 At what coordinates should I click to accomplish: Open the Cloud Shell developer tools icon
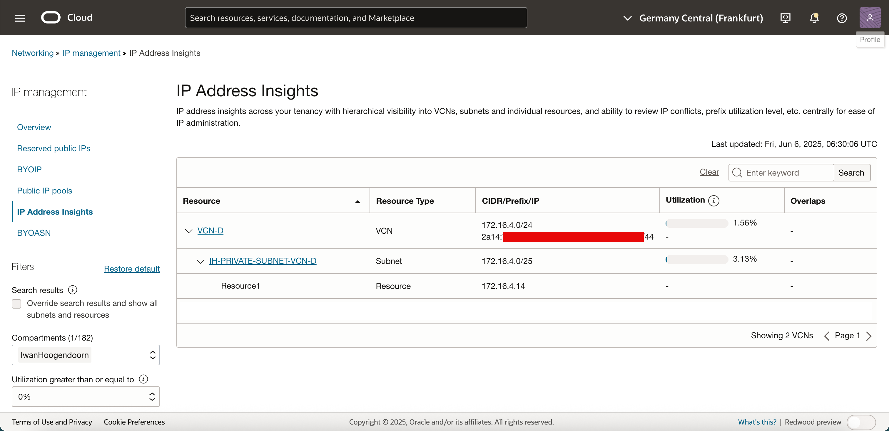tap(786, 18)
